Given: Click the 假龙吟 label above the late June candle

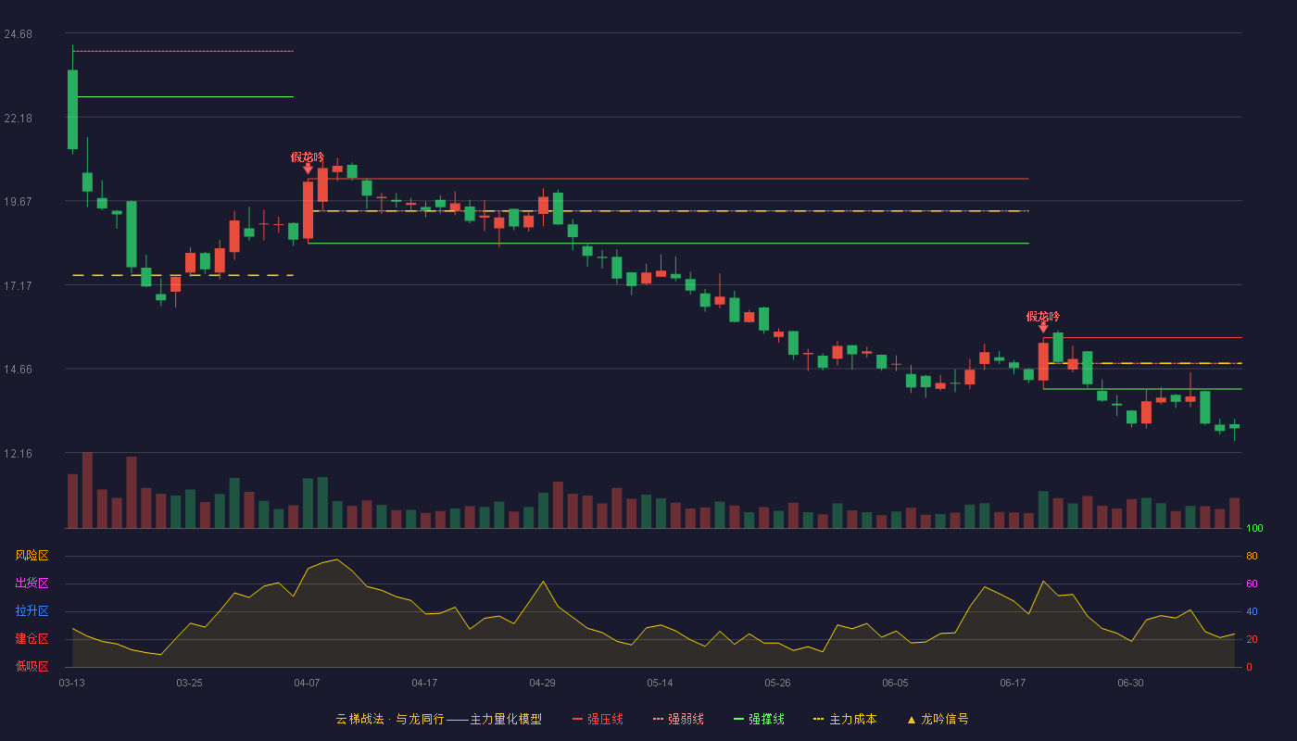Looking at the screenshot, I should (1043, 316).
